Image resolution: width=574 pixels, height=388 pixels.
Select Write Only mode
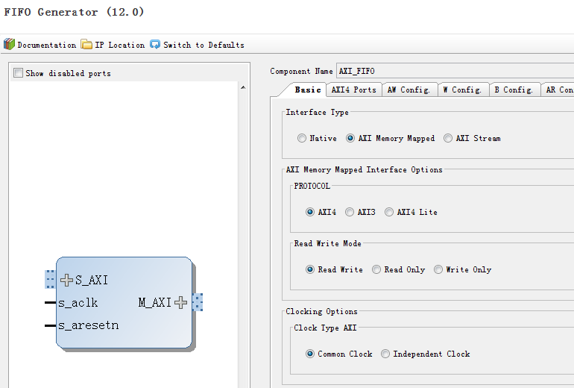(x=438, y=269)
